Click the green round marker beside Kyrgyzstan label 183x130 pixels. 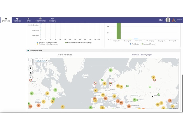point(137,100)
